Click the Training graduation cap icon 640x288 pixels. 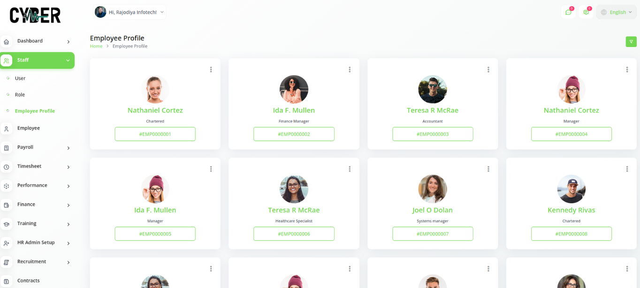pyautogui.click(x=7, y=224)
